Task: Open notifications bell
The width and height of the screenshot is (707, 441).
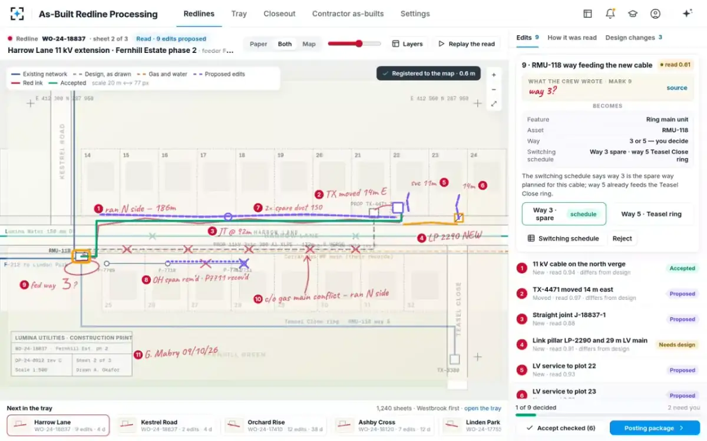Action: pyautogui.click(x=610, y=14)
